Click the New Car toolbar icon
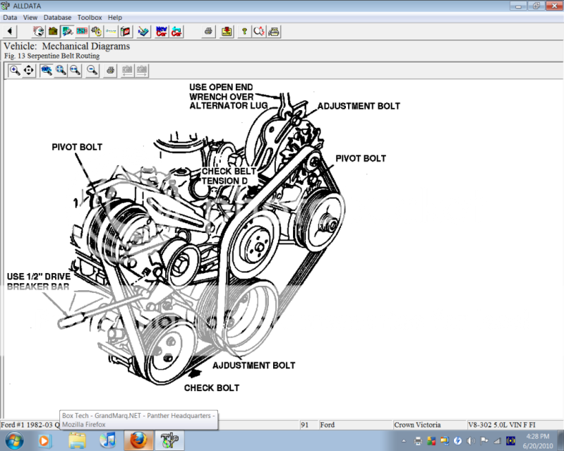The width and height of the screenshot is (564, 451). coord(161,31)
